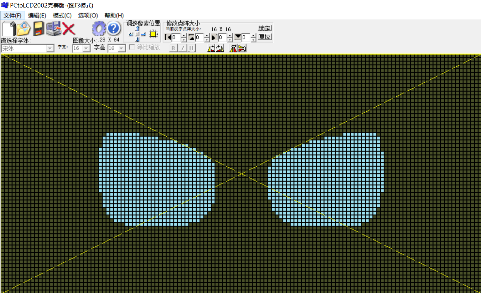Save with the yellow floppy disk icon
Screen dimensions: 481x293
tap(39, 28)
